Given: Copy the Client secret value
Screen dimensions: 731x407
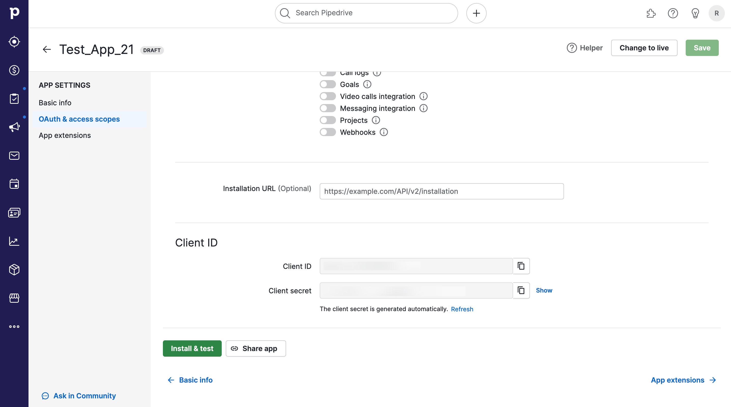Looking at the screenshot, I should coord(521,290).
